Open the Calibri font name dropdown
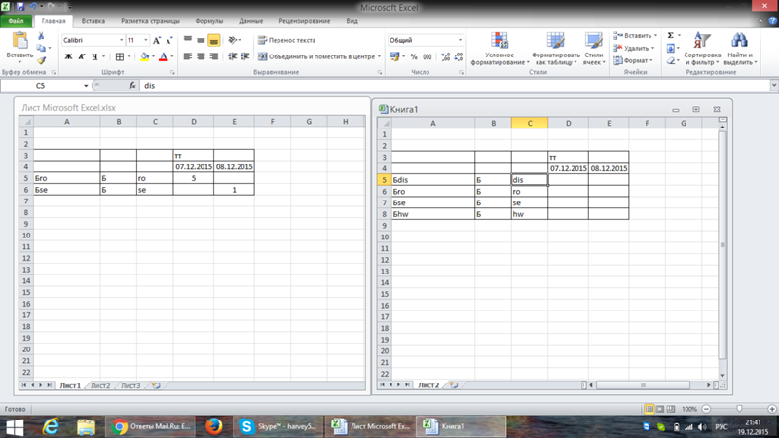Viewport: 779px width, 438px height. (x=121, y=40)
